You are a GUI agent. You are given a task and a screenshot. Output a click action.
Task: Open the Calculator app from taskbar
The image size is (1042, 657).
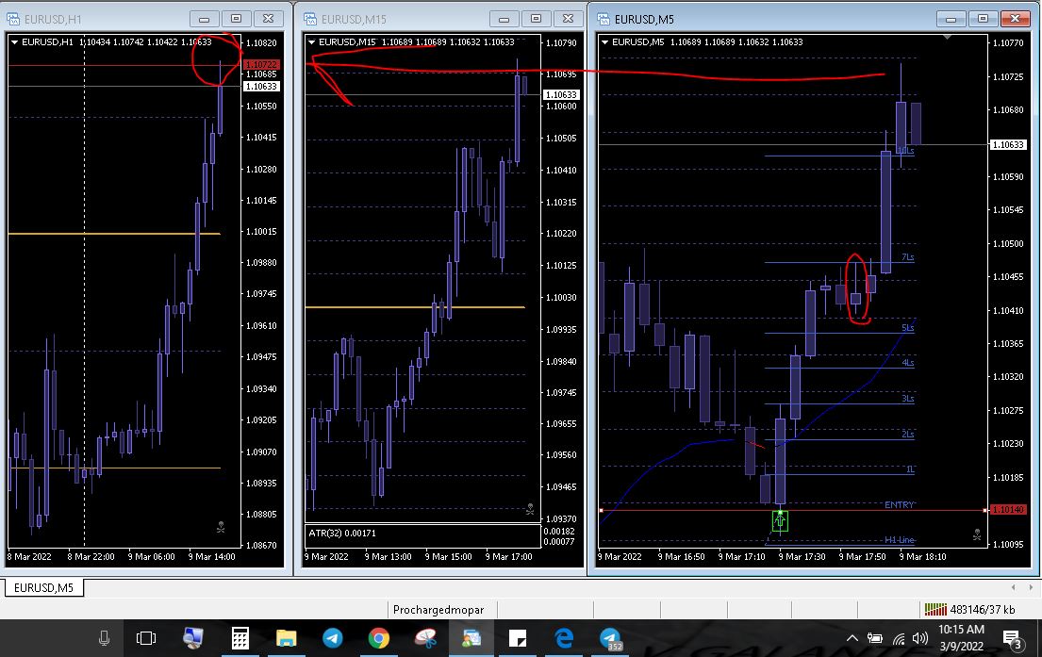tap(240, 638)
